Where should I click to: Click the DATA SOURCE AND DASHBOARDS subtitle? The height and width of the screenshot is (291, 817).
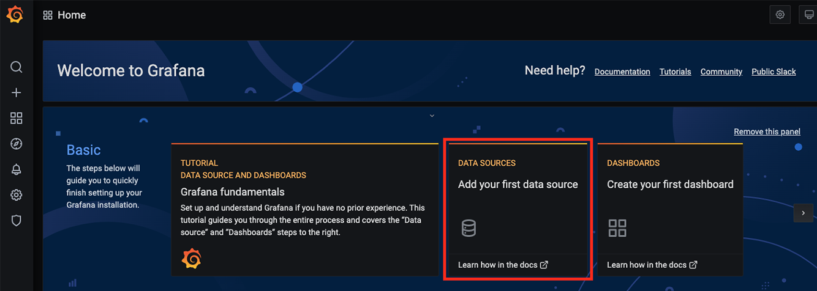(x=243, y=175)
